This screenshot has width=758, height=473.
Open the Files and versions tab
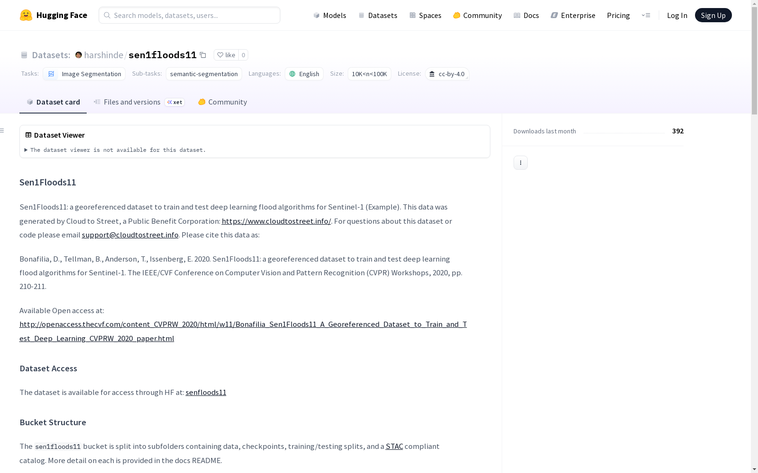pyautogui.click(x=139, y=102)
